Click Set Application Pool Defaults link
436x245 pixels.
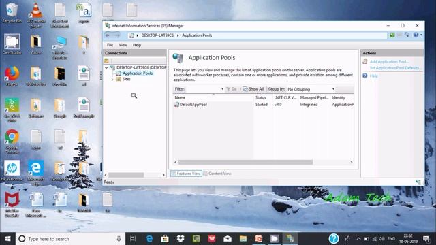coord(395,68)
